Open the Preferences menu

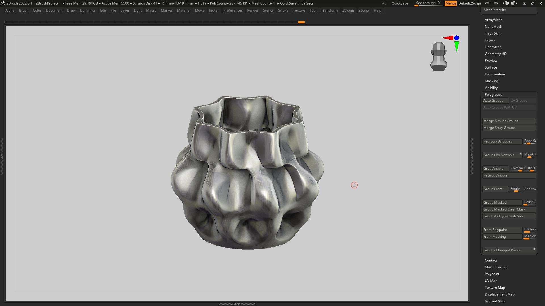pyautogui.click(x=233, y=10)
